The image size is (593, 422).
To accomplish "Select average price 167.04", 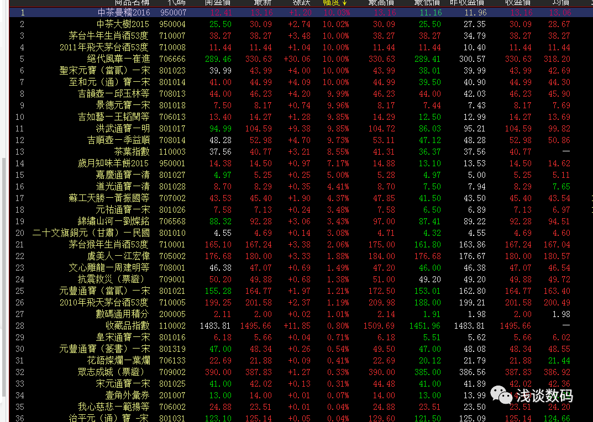I will click(x=557, y=245).
